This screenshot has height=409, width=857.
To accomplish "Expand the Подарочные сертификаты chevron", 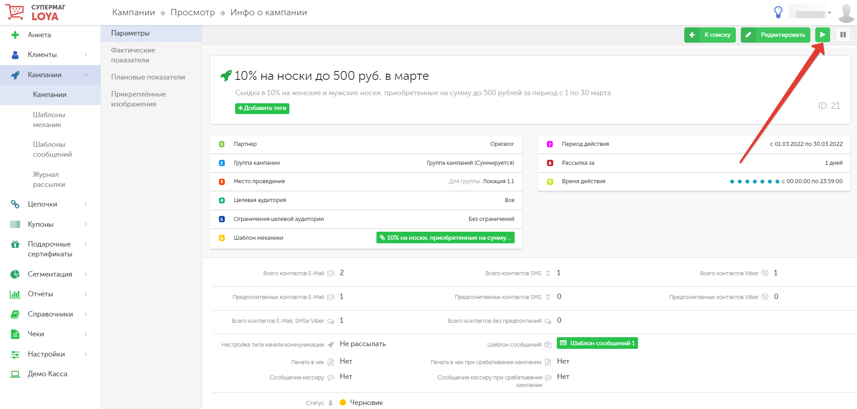I will click(86, 244).
